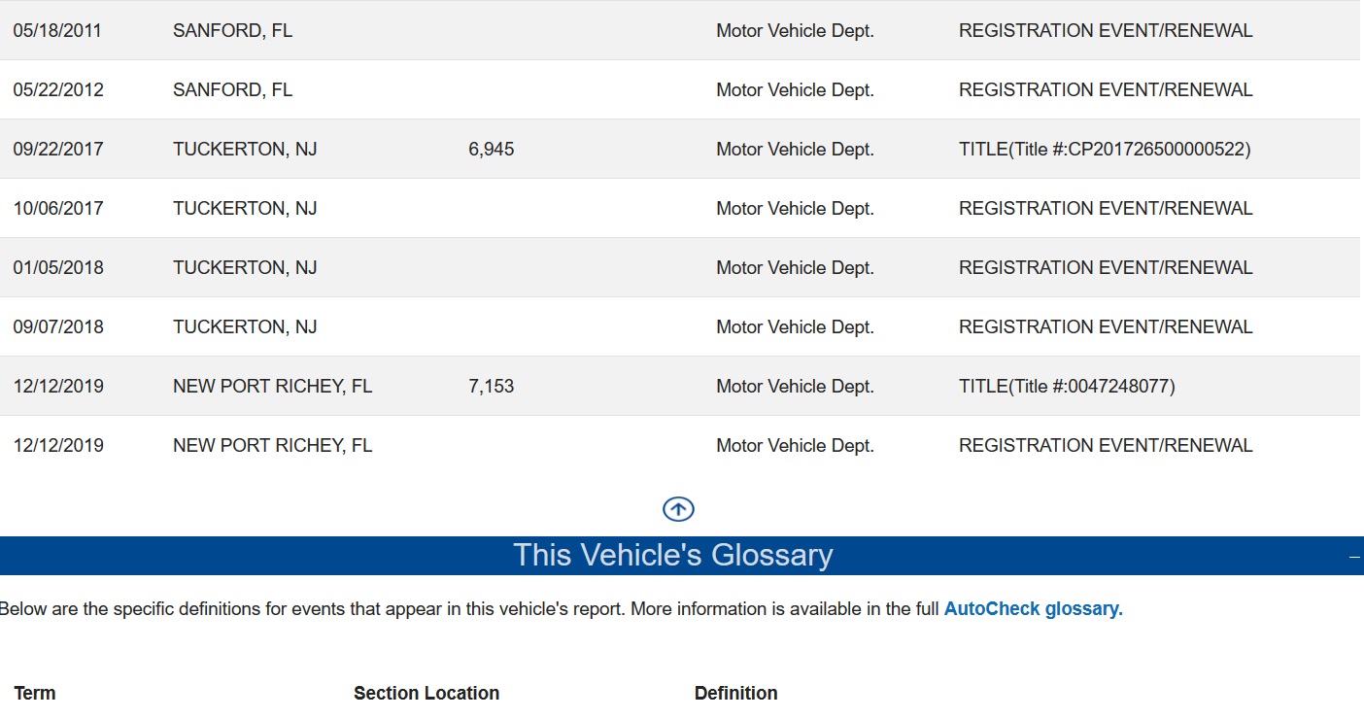Select the 10/06/2017 registration renewal row
Image resolution: width=1364 pixels, height=719 pixels.
point(680,209)
